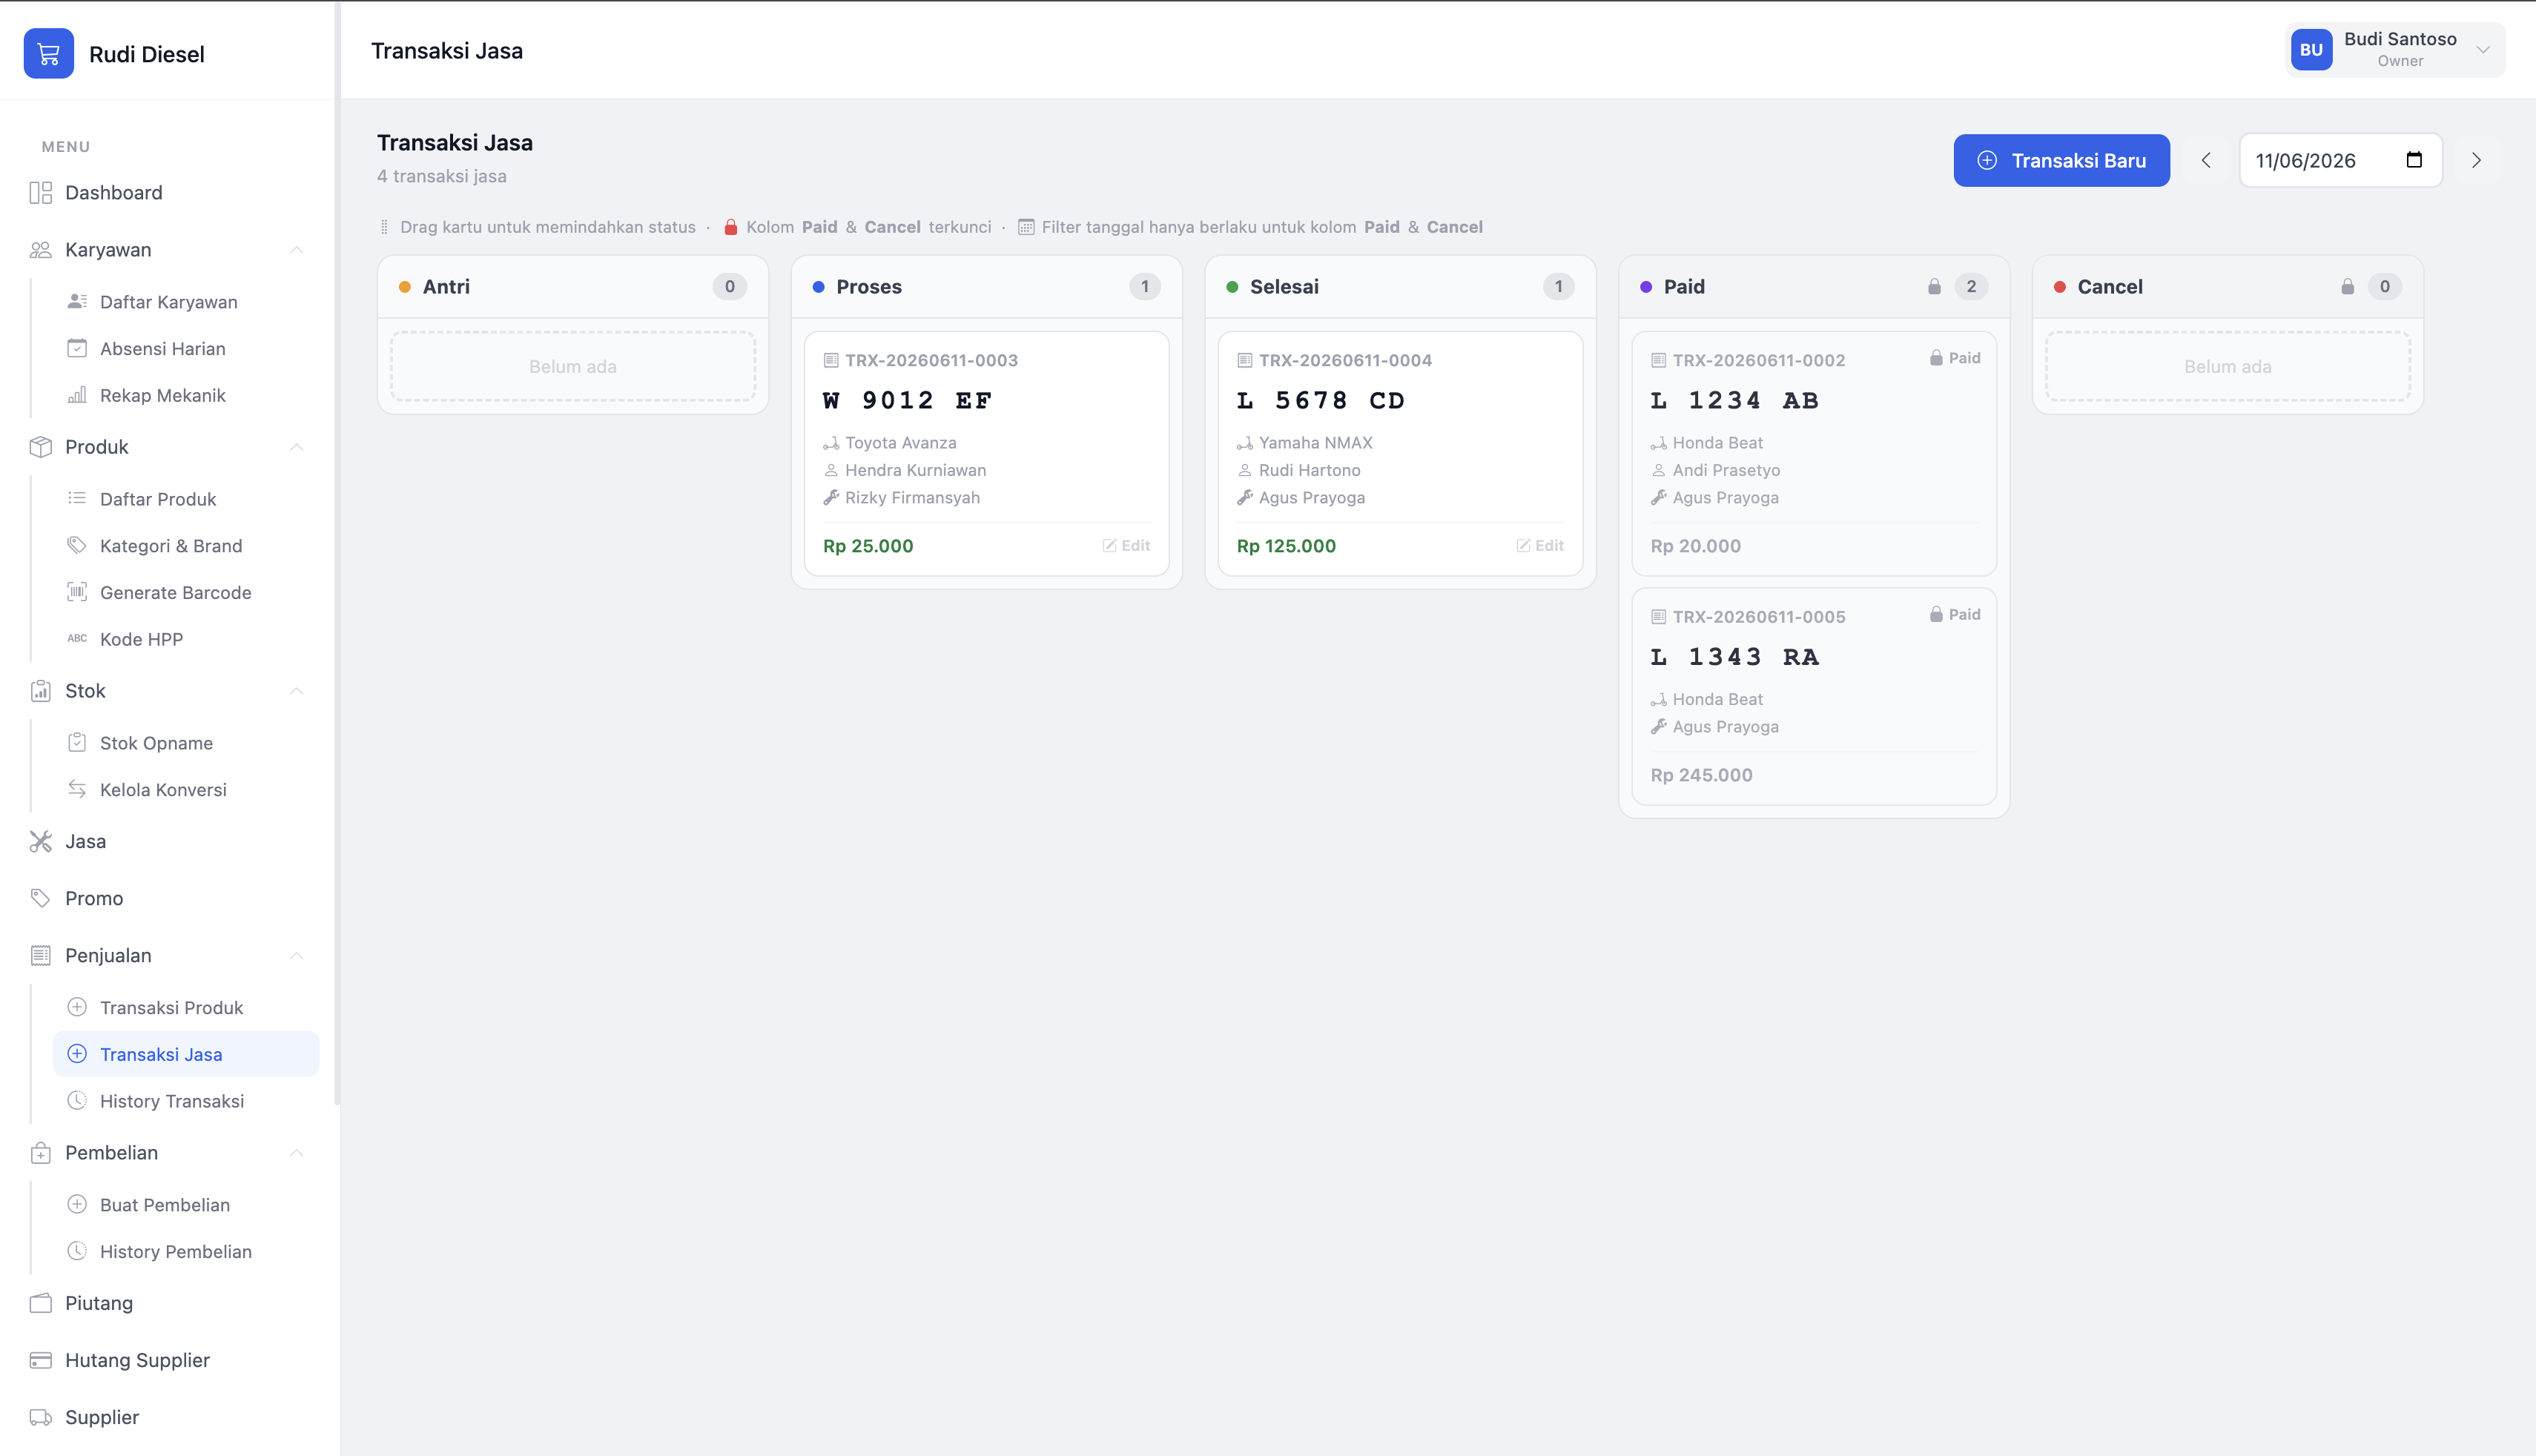Click the Karyawan people icon
Image resolution: width=2536 pixels, height=1456 pixels.
tap(40, 250)
